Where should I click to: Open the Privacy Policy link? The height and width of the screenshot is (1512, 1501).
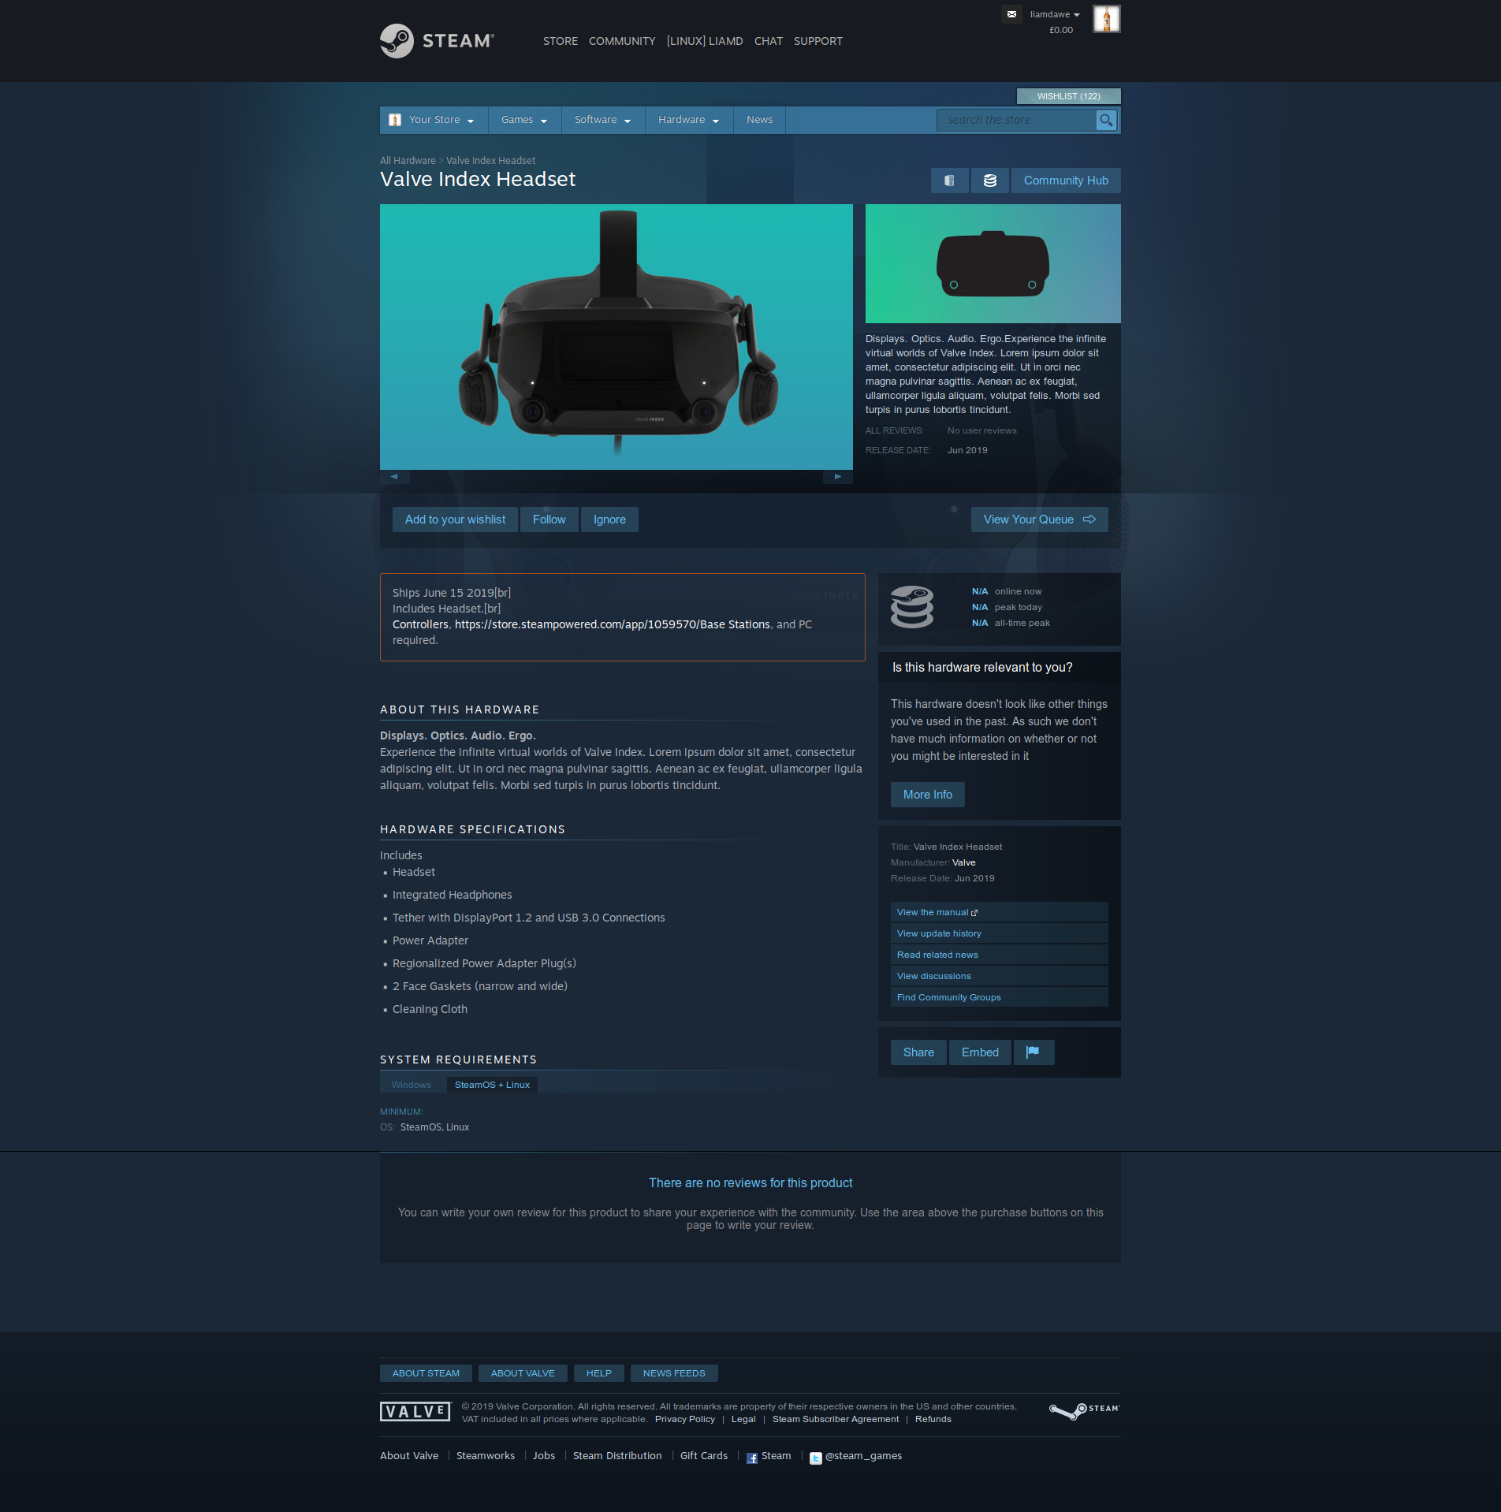[685, 1419]
